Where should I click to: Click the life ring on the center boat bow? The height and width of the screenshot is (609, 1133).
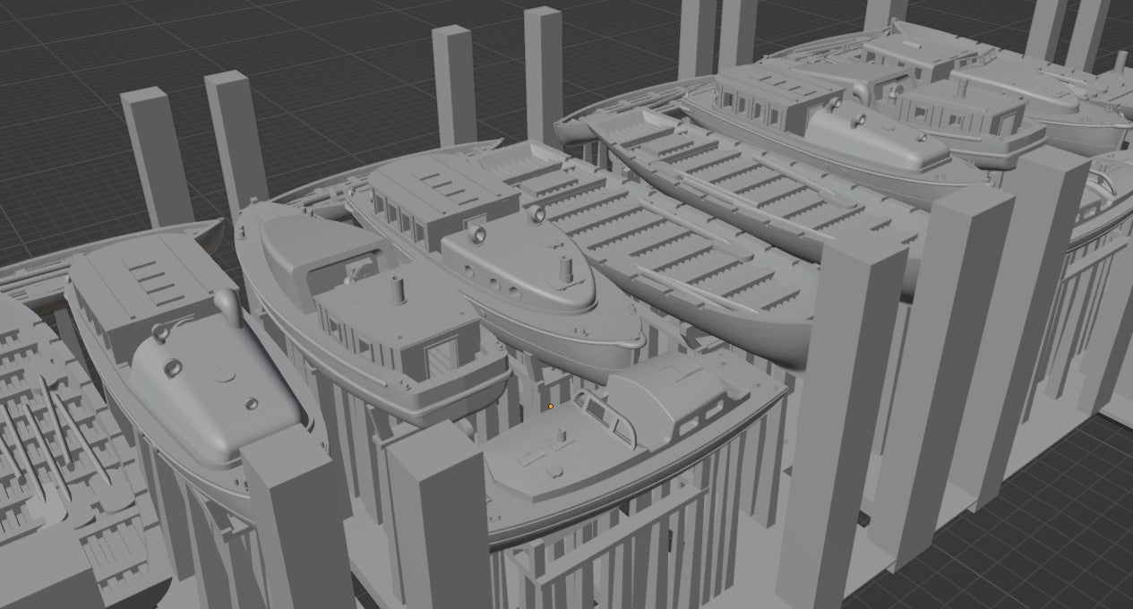[475, 236]
